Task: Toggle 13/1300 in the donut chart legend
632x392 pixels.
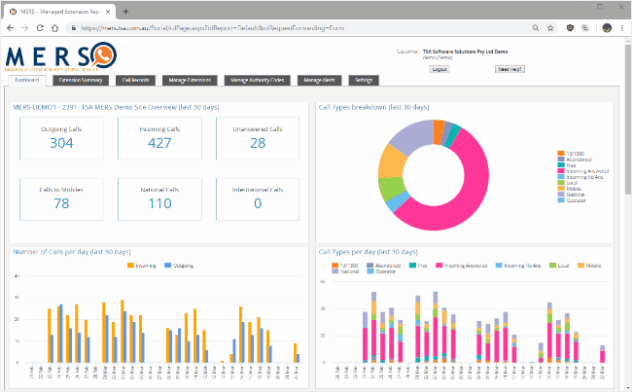Action: 571,154
